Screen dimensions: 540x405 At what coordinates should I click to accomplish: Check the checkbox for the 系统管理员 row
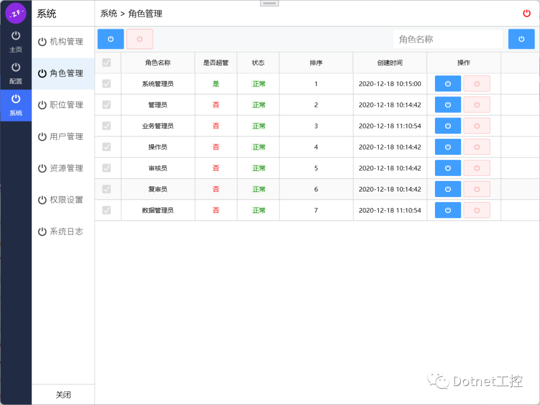(106, 83)
